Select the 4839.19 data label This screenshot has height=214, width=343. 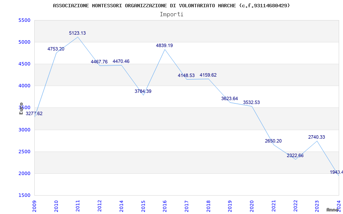[164, 45]
